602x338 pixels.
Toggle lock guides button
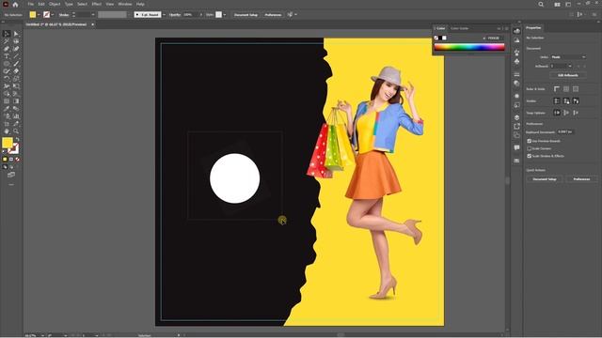[566, 100]
